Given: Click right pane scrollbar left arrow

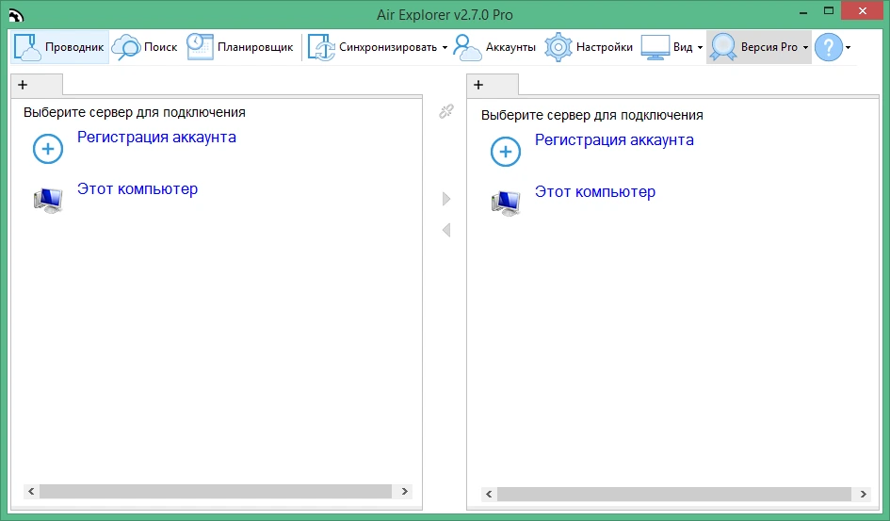Looking at the screenshot, I should coord(489,495).
